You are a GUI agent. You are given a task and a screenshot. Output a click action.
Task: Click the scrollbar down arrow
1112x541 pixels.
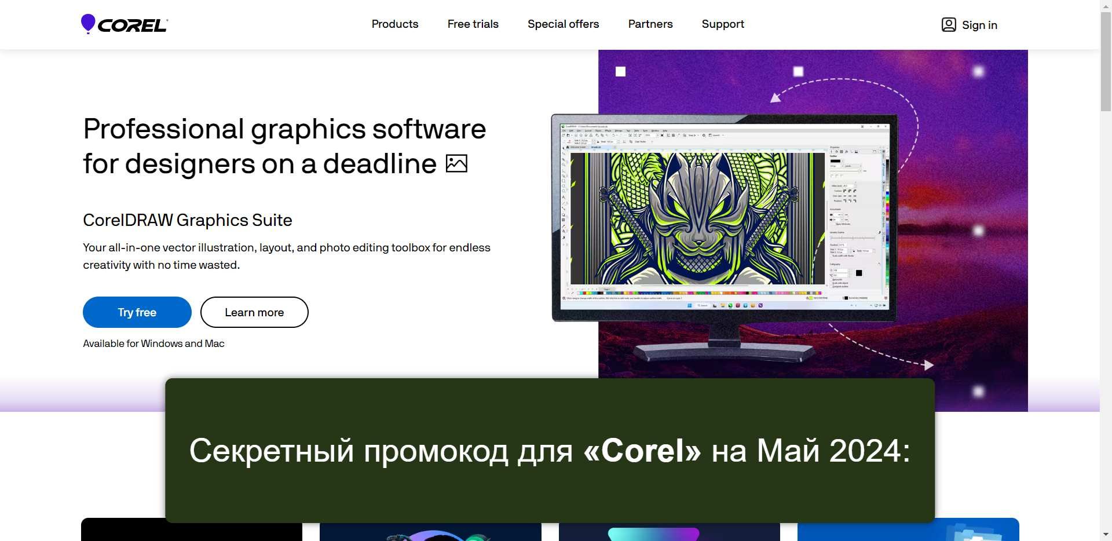[x=1106, y=535]
